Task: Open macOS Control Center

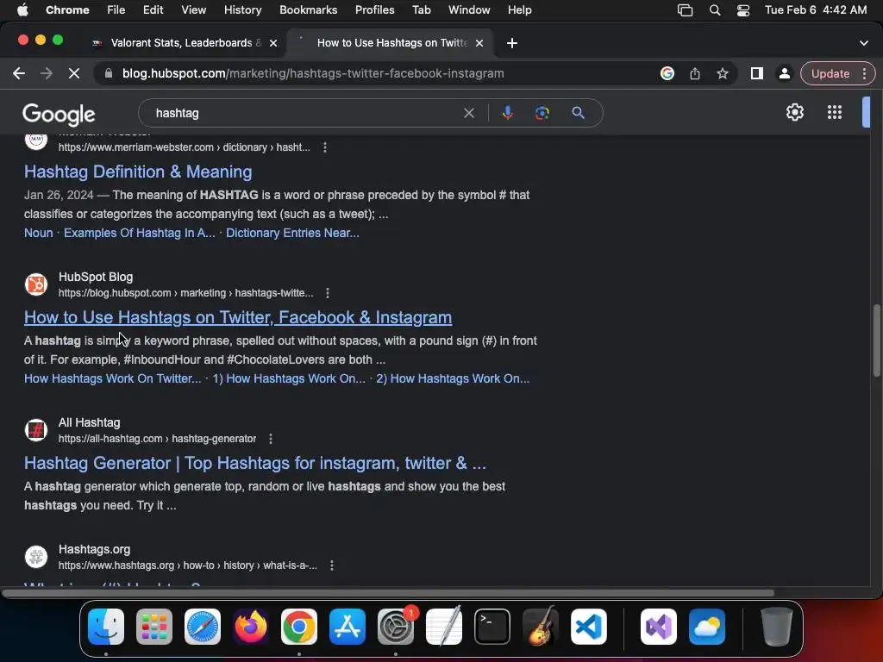Action: (x=743, y=10)
